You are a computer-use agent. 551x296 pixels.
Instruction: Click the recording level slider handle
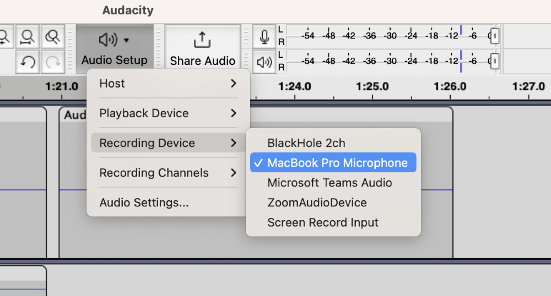[495, 36]
